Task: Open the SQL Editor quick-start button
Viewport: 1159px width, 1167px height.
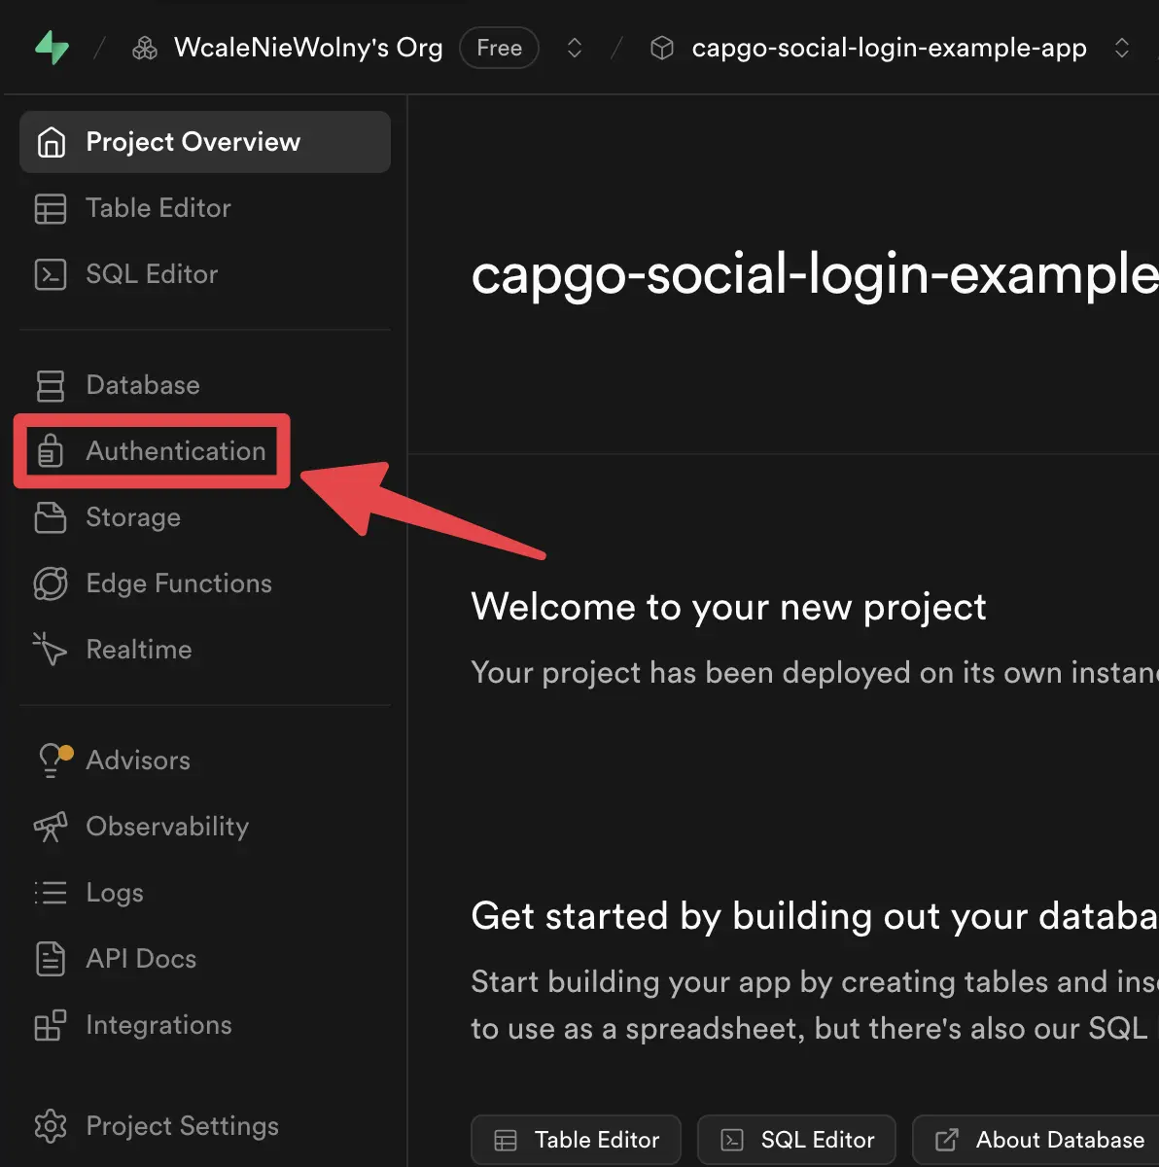Action: (796, 1139)
